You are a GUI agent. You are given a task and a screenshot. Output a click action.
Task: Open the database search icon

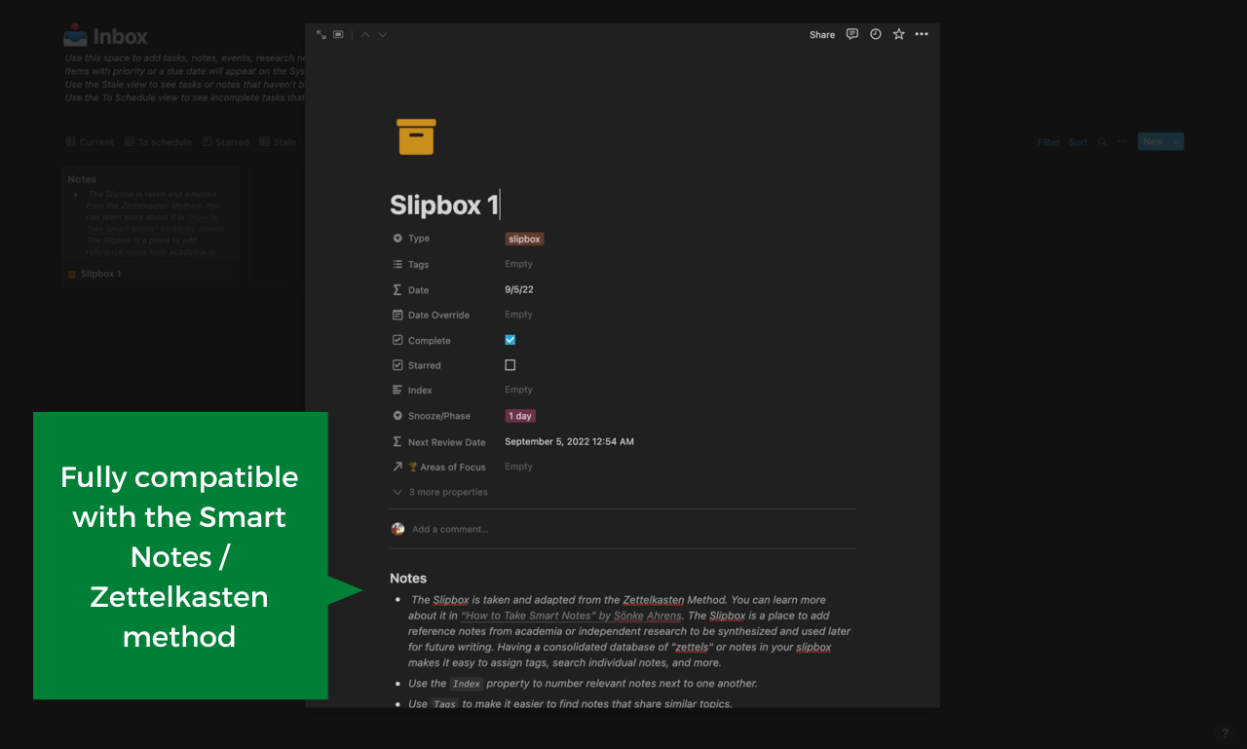point(1102,141)
